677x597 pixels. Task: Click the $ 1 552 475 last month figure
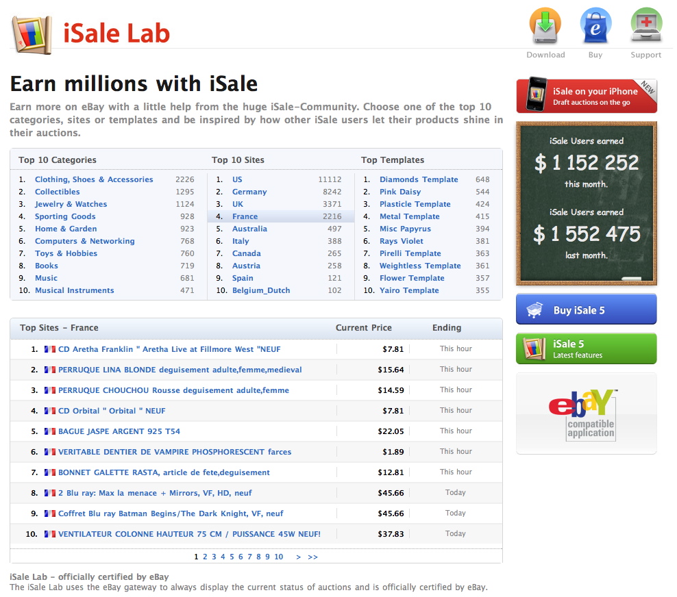point(587,233)
